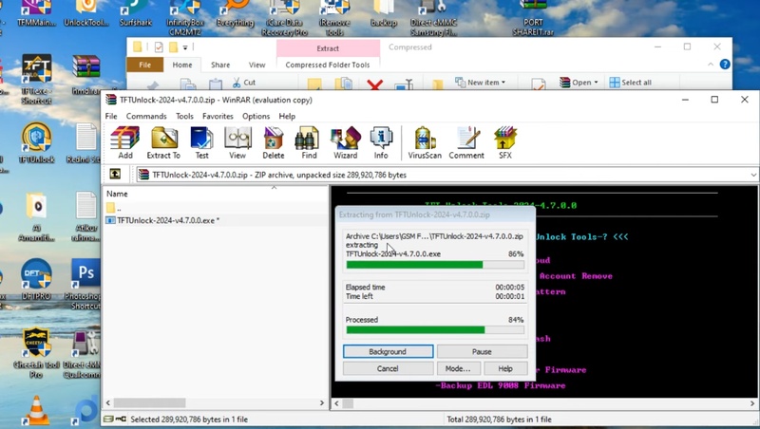Click the Background button in extraction dialog
Viewport: 760px width, 429px height.
point(388,351)
